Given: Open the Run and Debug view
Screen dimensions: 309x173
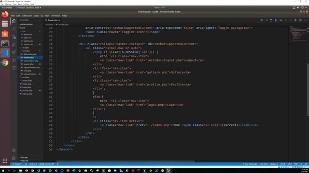Looking at the screenshot, I should point(14,45).
